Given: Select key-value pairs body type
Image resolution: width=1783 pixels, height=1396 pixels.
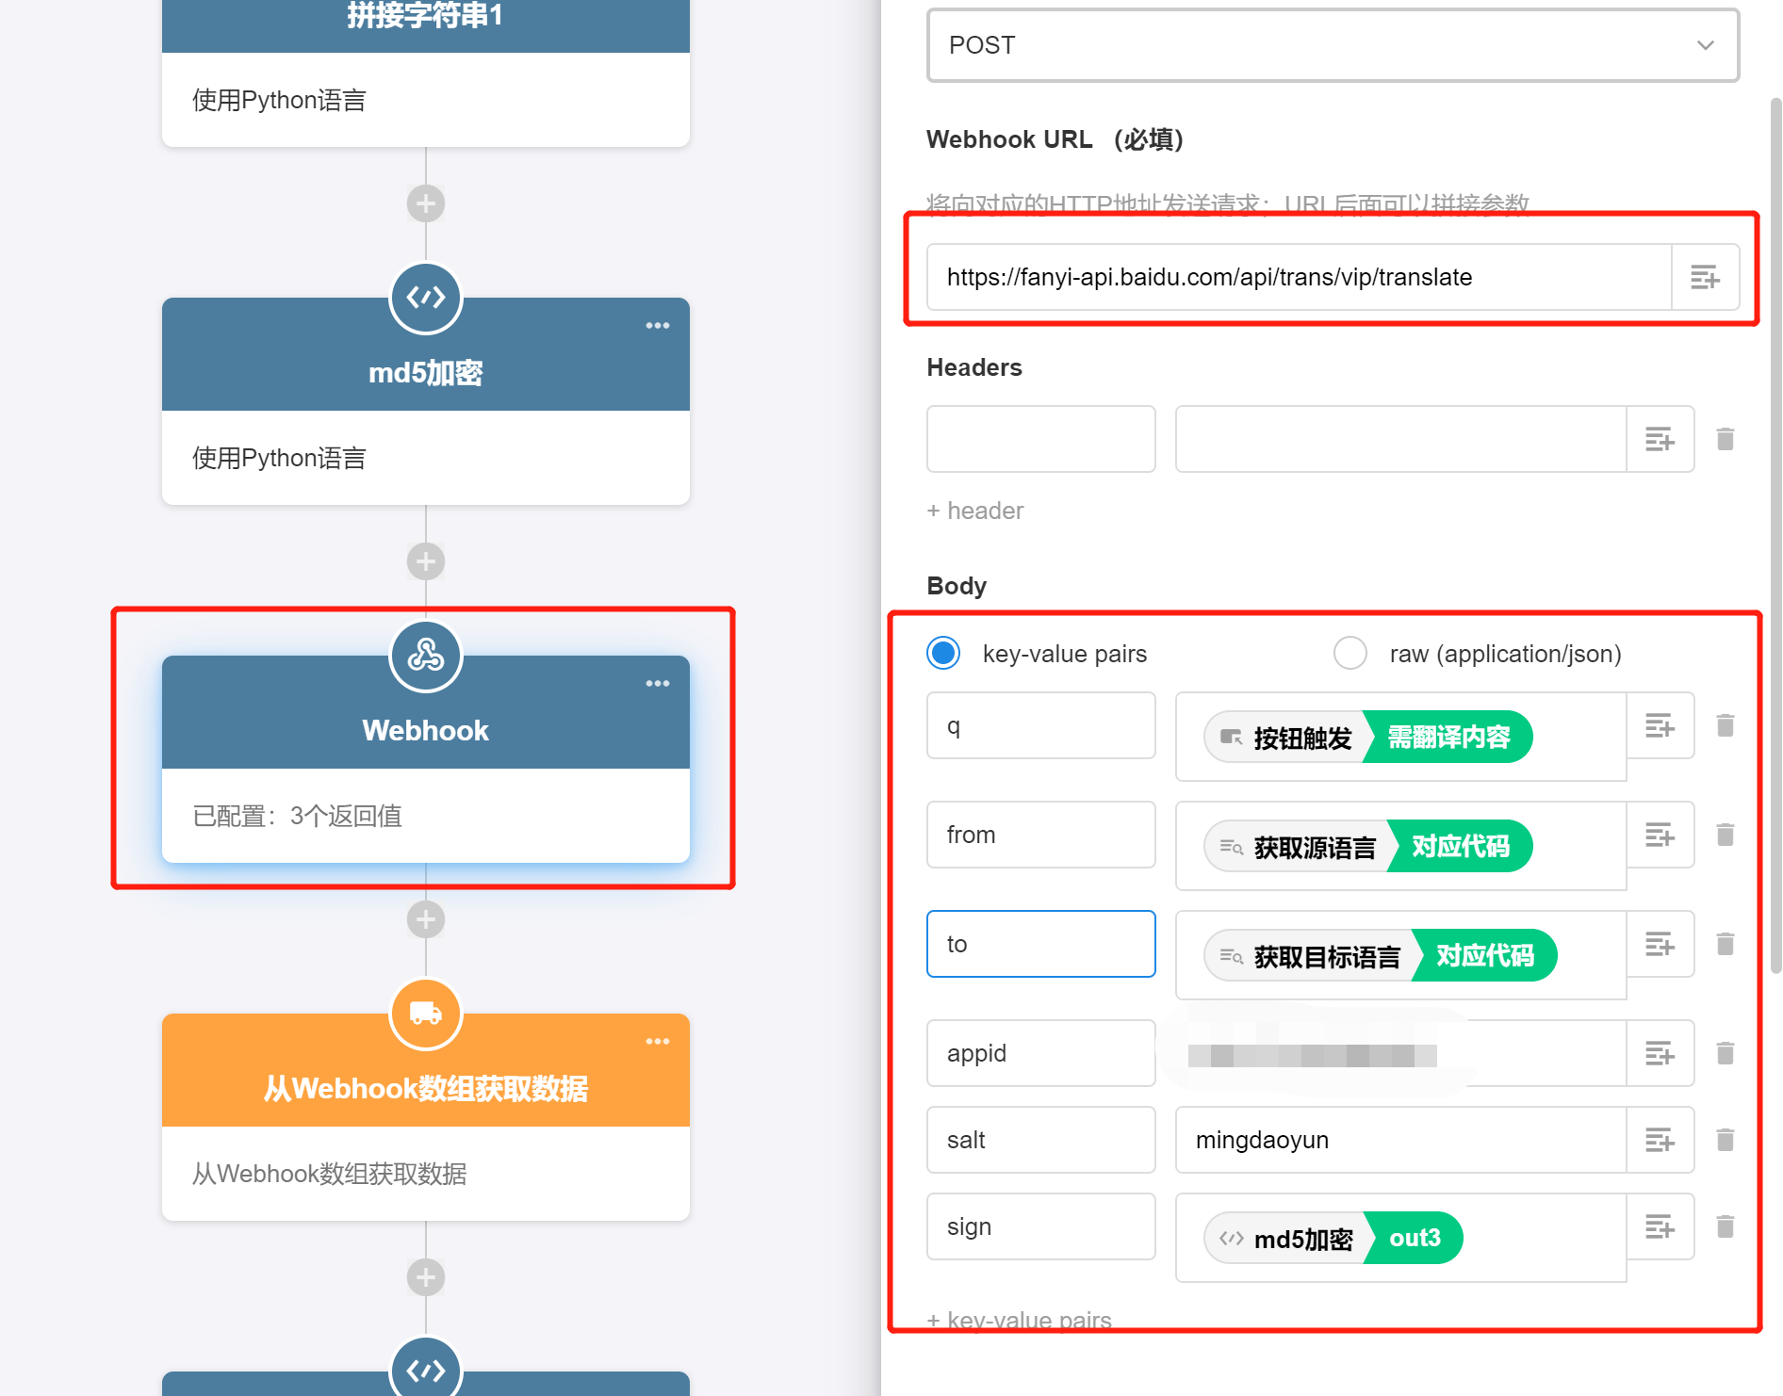Looking at the screenshot, I should tap(943, 653).
